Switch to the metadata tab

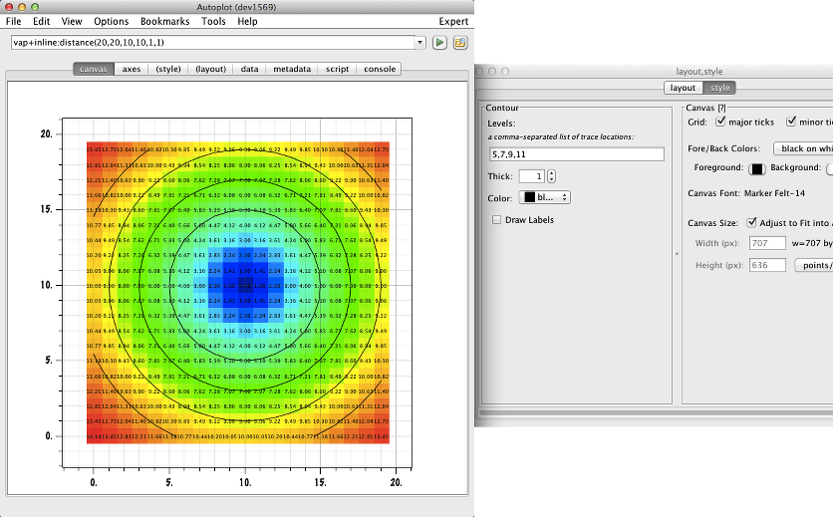pyautogui.click(x=292, y=69)
